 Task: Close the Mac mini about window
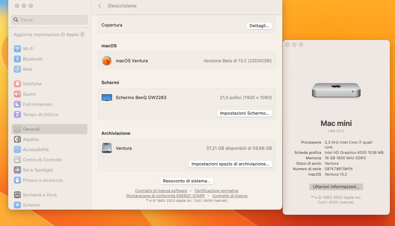point(287,45)
